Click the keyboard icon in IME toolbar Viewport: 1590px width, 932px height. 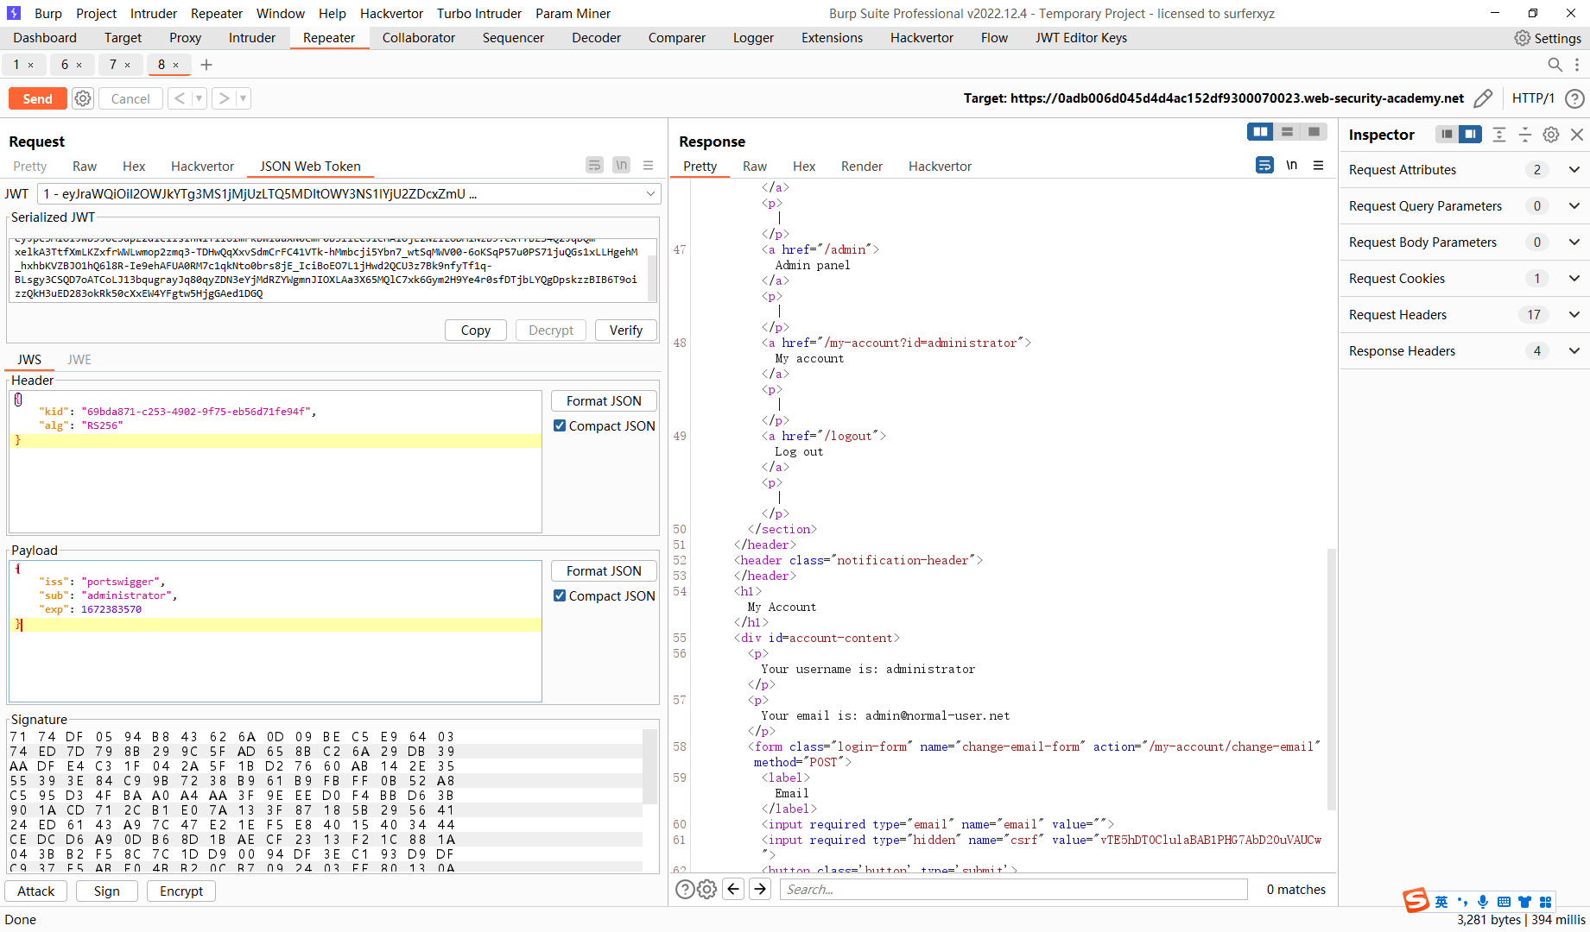click(x=1504, y=902)
